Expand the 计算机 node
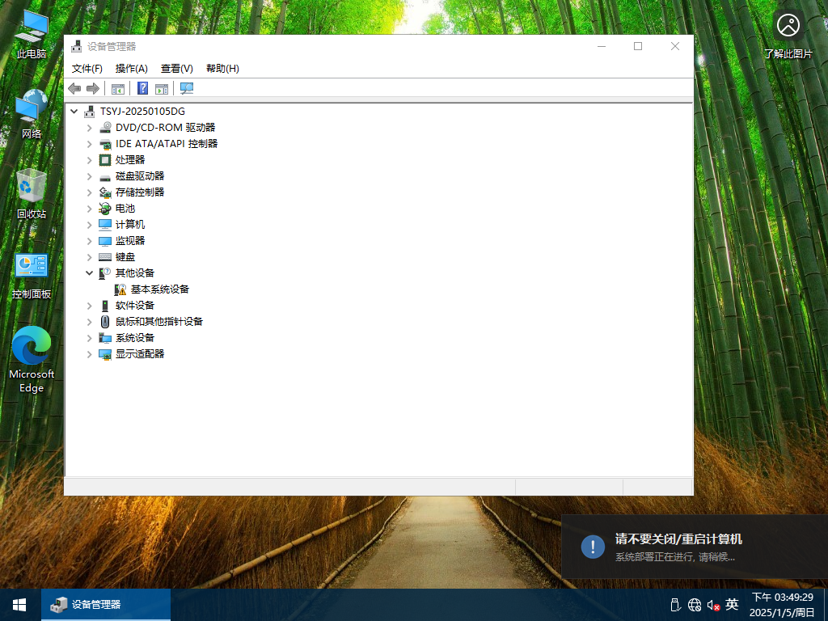 (89, 225)
